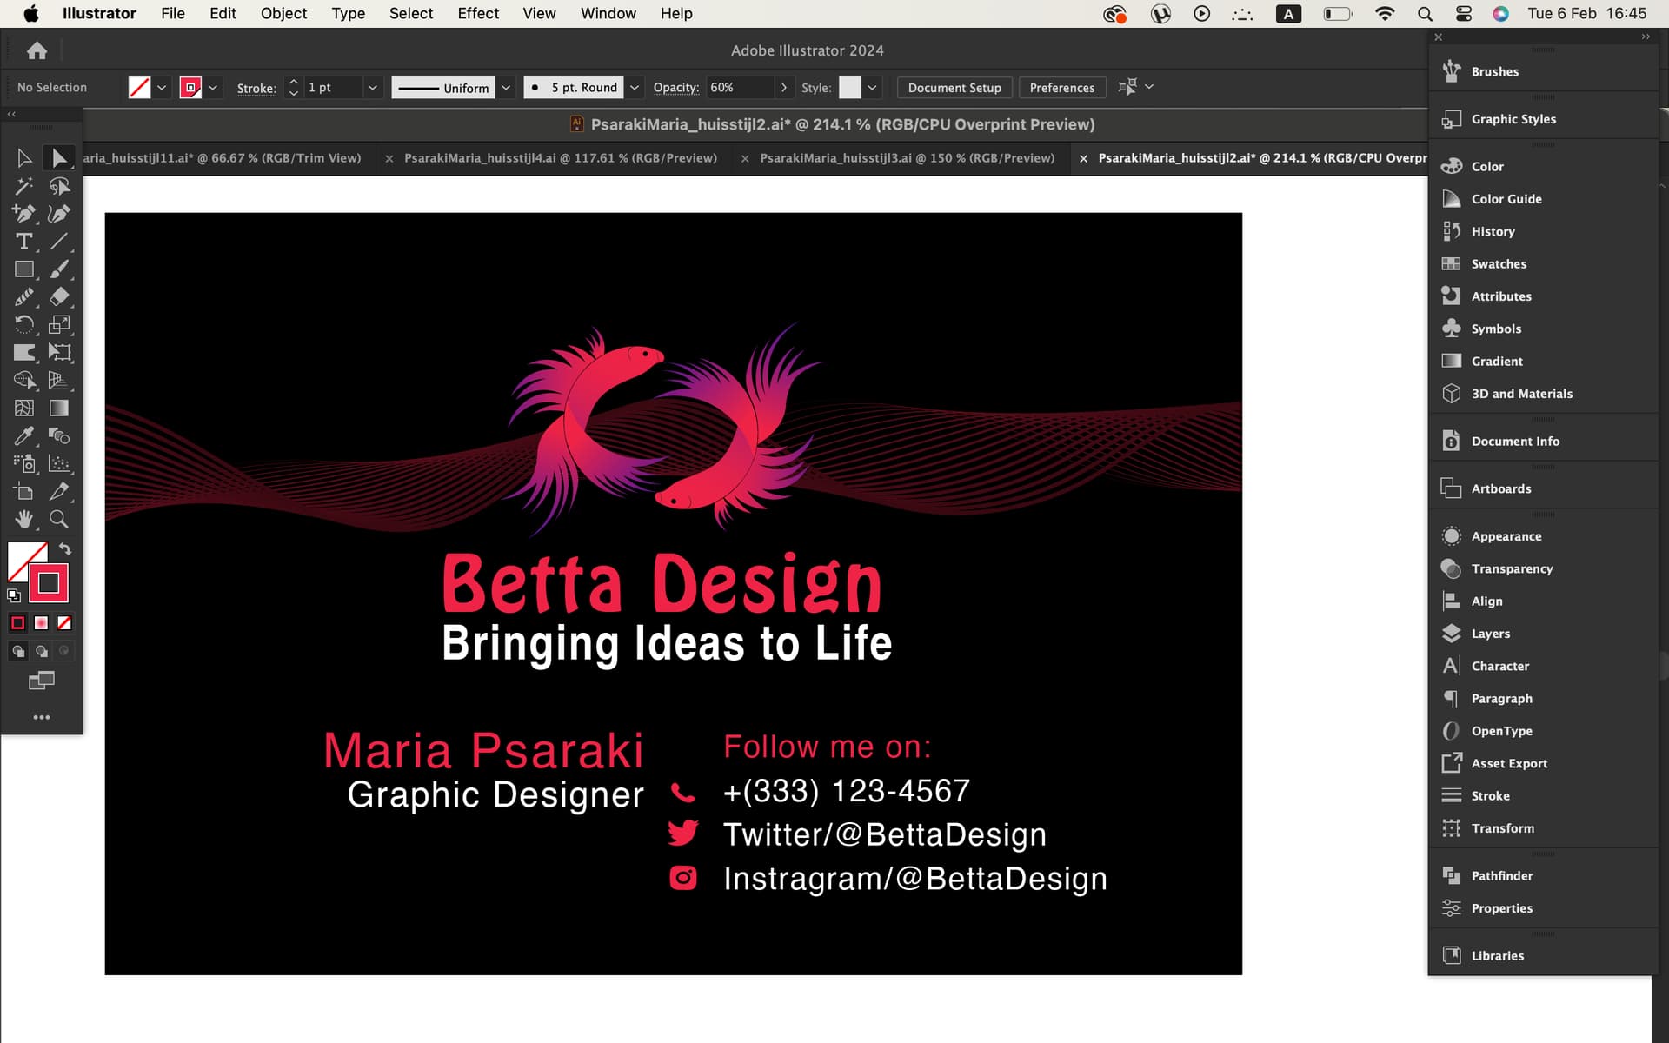Select the Eyedropper tool
The height and width of the screenshot is (1043, 1669).
pyautogui.click(x=23, y=436)
